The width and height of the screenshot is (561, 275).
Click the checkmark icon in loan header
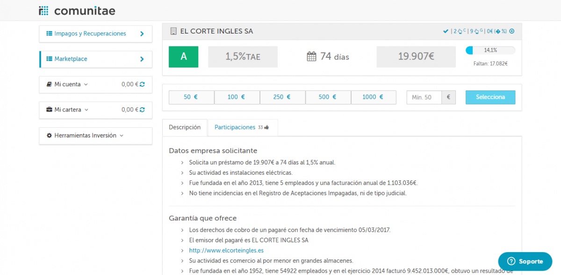click(x=446, y=31)
